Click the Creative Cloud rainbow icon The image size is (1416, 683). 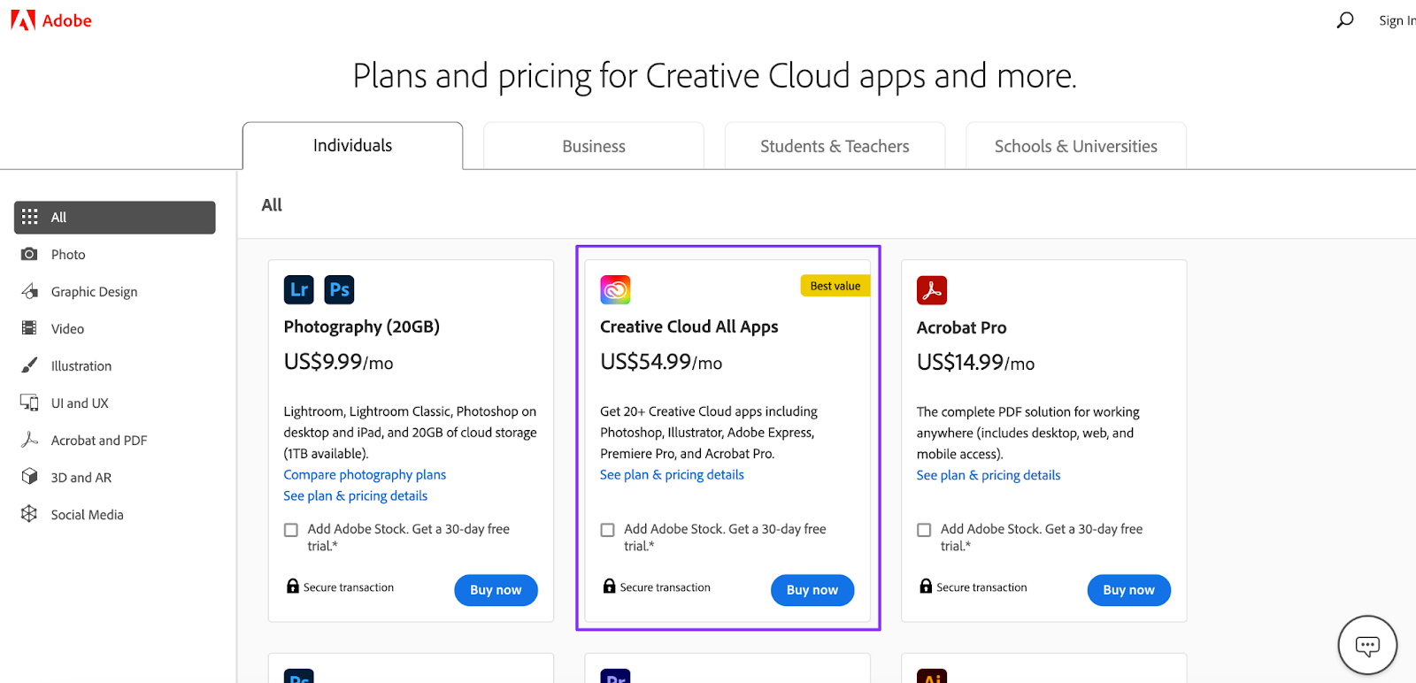point(615,289)
